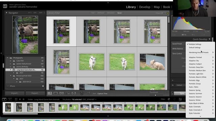Screen dimensions: 216x121
Task: Click the filmstrip horizontal scrollbar
Action: pos(20,114)
